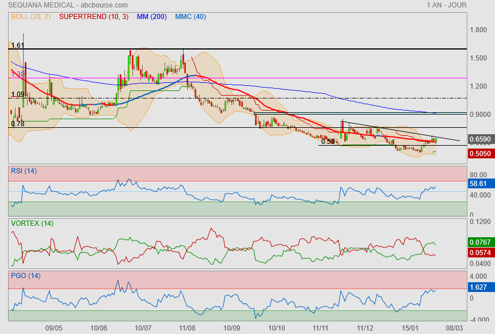This screenshot has height=334, width=495.
Task: Click the 0.58 support level label
Action: coord(328,141)
